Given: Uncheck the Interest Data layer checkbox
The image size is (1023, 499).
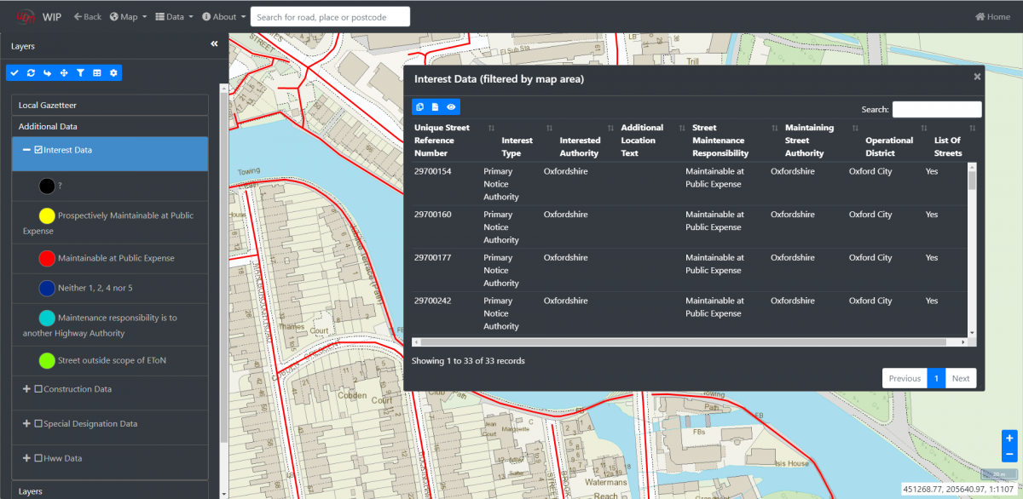Looking at the screenshot, I should [38, 150].
